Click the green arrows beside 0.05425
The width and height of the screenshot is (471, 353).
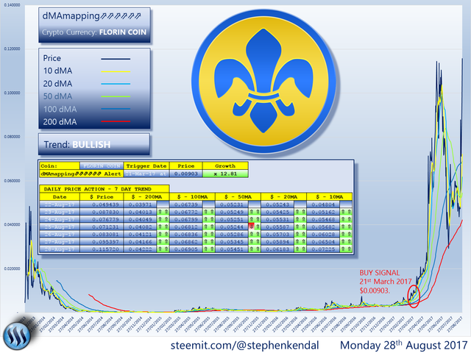(300, 212)
